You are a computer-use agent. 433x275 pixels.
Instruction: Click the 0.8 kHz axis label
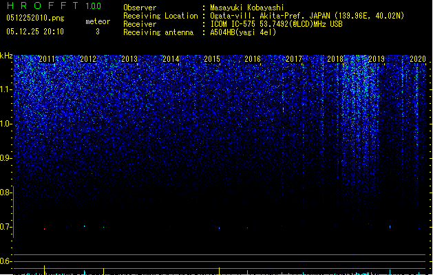(x=6, y=192)
